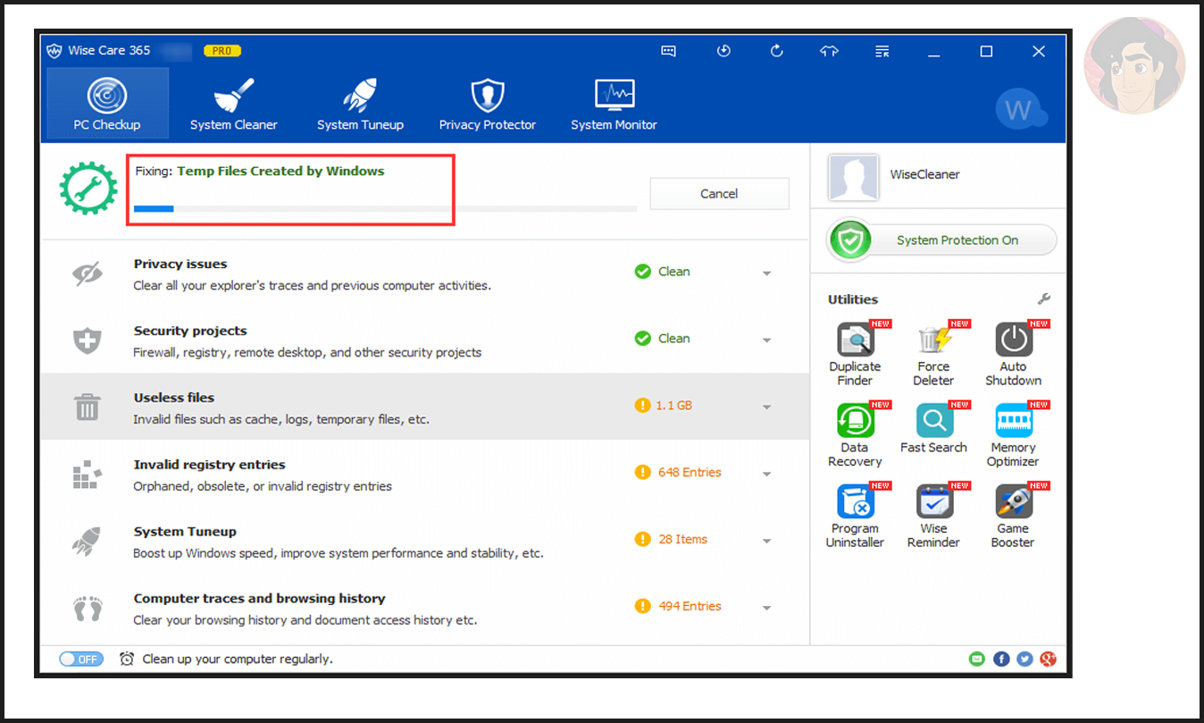Launch the Wise Reminder utility
This screenshot has width=1204, height=723.
(933, 517)
